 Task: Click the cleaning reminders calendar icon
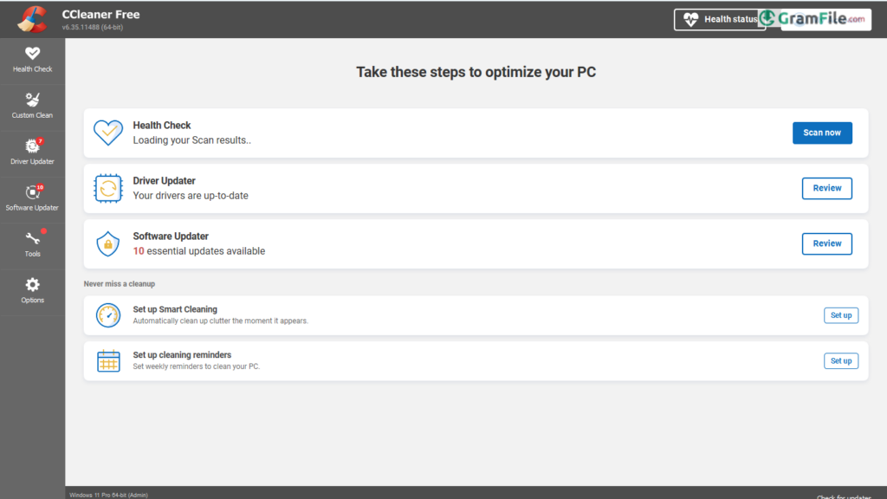(108, 360)
